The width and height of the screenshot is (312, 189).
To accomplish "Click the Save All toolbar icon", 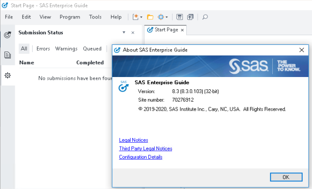I will tap(190, 17).
